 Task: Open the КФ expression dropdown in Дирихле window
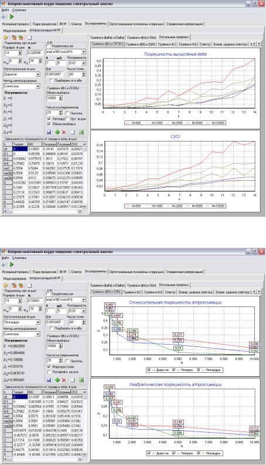pyautogui.click(x=84, y=52)
